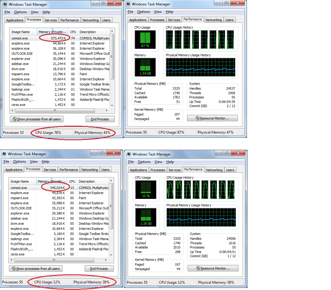331x290 pixels.
Task: Click scroll up arrow of bottom-left process list
Action: [111, 180]
